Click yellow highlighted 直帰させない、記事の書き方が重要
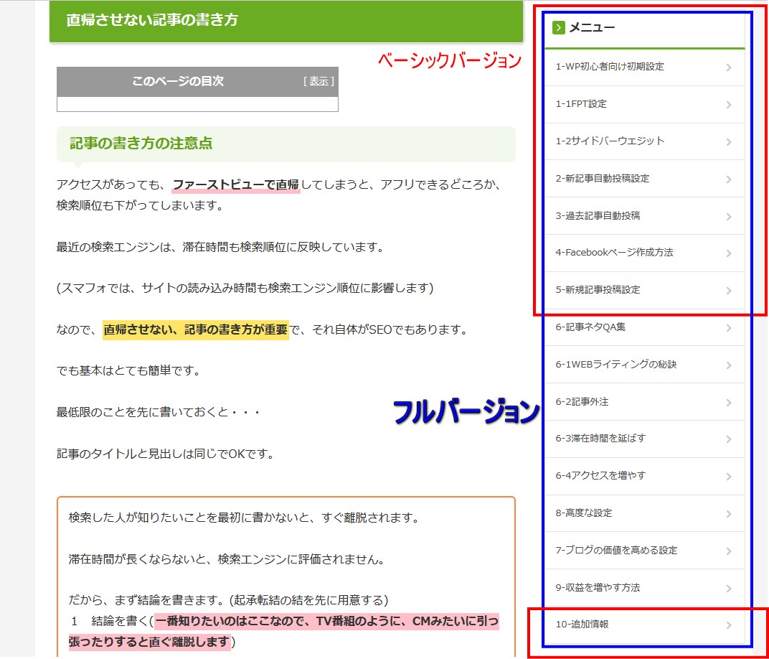The height and width of the screenshot is (659, 769). [x=196, y=329]
